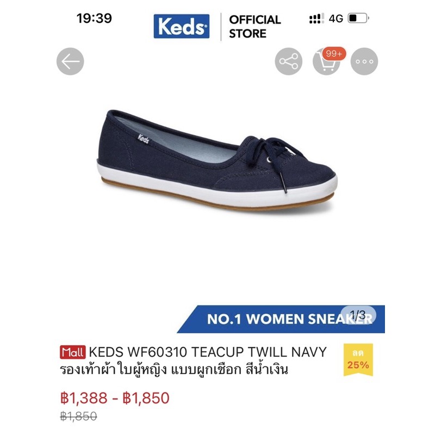Tap the navy Teacup shoe image
435x435 pixels.
click(217, 160)
